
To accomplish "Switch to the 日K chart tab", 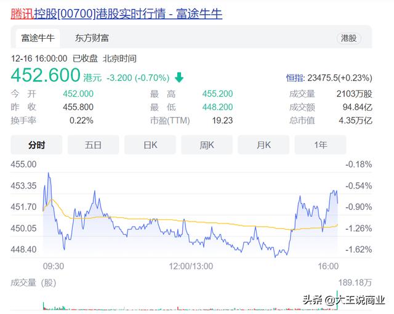I will tap(150, 145).
